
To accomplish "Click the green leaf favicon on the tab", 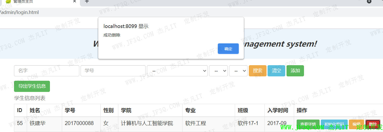I will [8, 2].
